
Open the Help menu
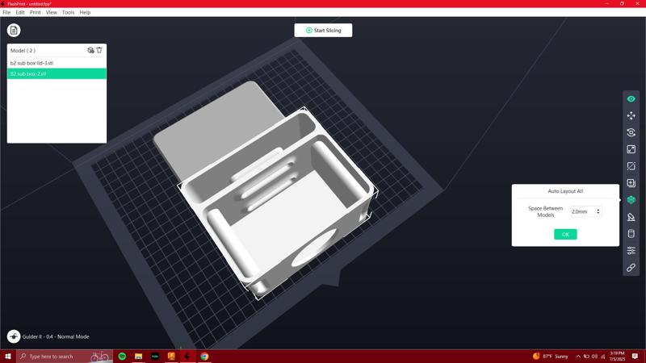coord(85,12)
